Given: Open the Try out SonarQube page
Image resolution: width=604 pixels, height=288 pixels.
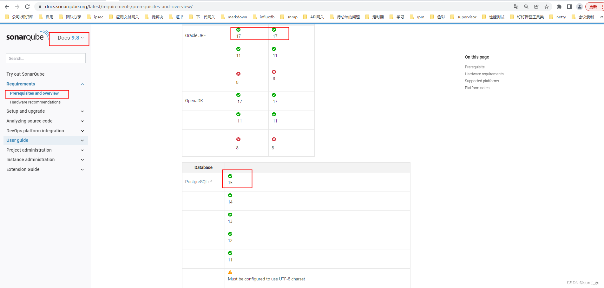Looking at the screenshot, I should pyautogui.click(x=25, y=74).
